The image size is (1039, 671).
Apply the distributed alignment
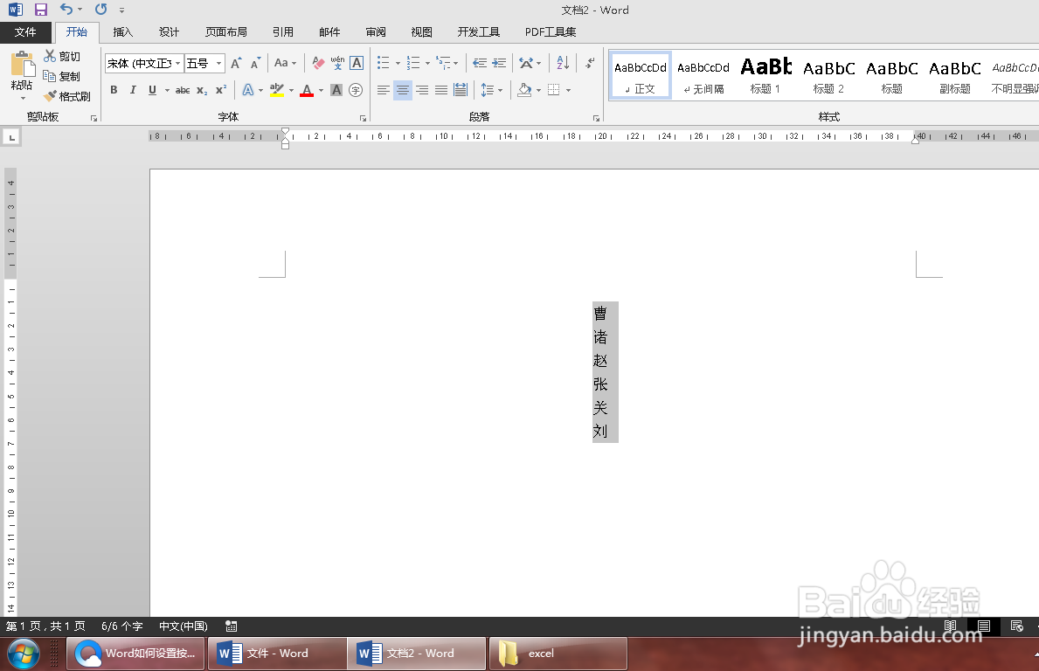pyautogui.click(x=461, y=89)
